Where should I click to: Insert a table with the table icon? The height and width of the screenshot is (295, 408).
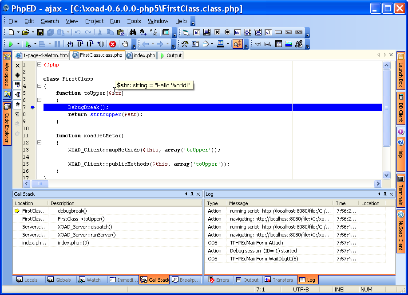pos(278,44)
